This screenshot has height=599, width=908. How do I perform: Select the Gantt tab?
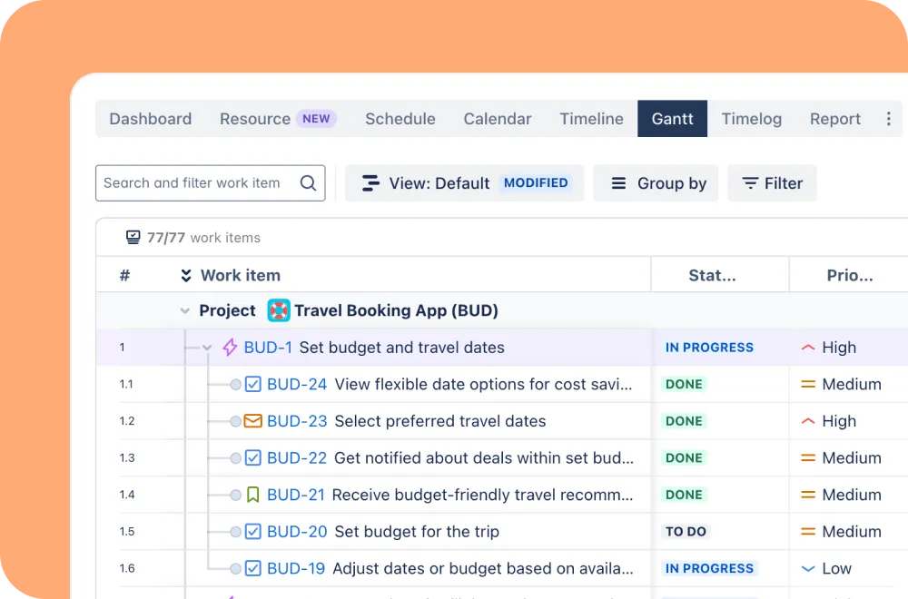(x=672, y=119)
